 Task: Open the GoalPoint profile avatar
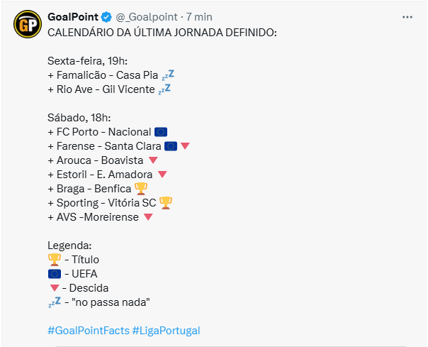coord(28,24)
